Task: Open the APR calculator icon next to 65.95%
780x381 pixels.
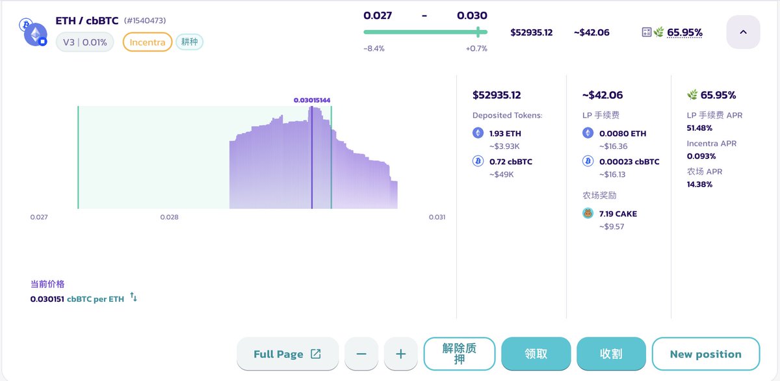Action: coord(647,32)
